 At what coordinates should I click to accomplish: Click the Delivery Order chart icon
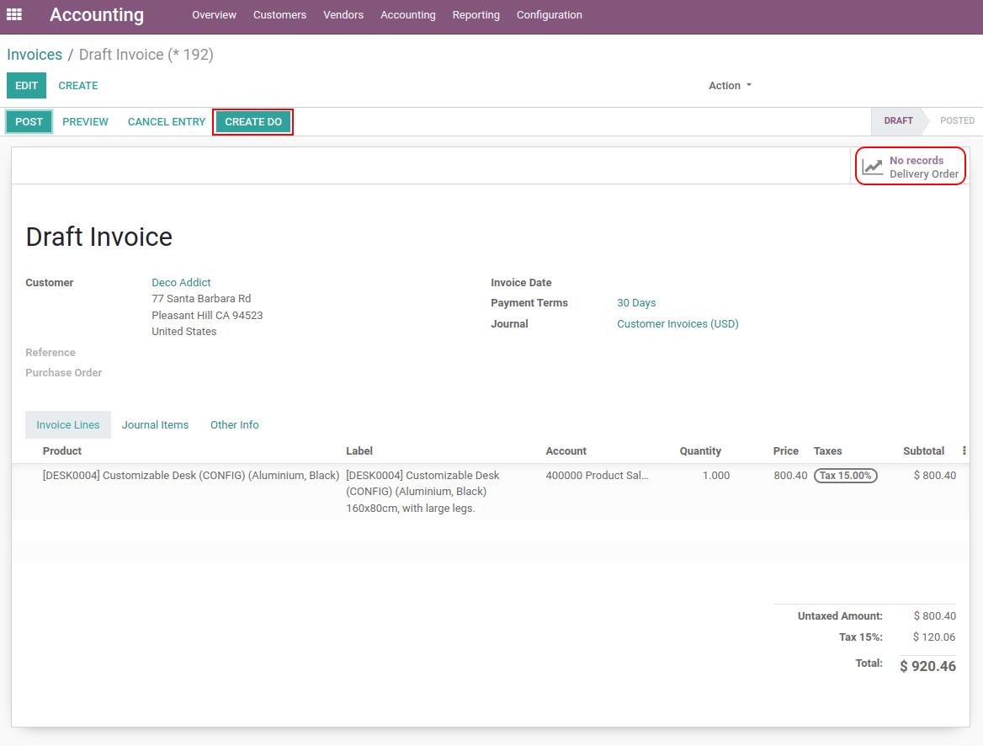pos(873,167)
